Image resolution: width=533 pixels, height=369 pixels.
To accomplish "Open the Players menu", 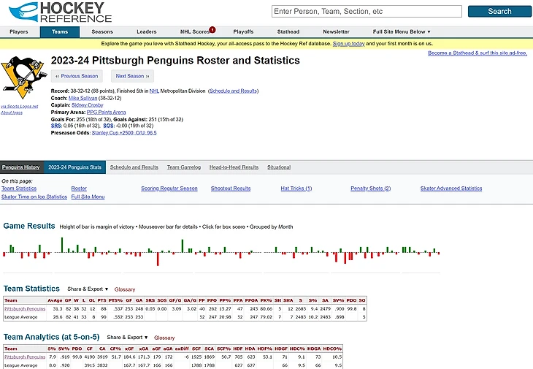I will point(19,31).
